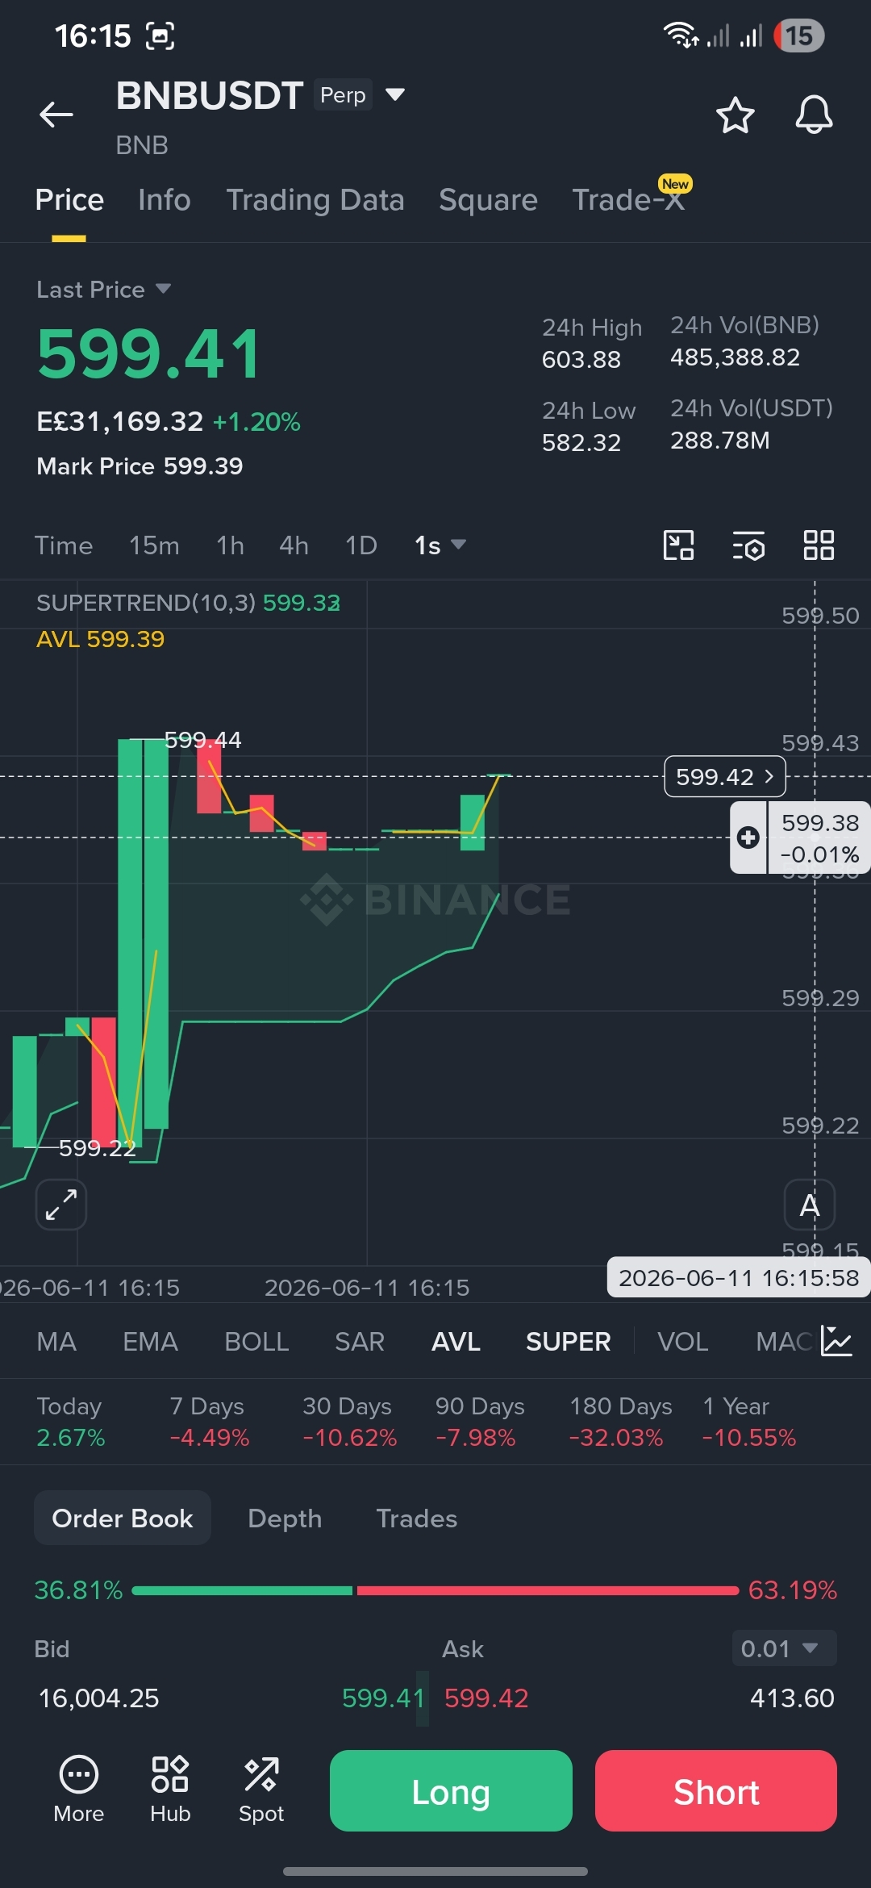871x1888 pixels.
Task: Open chart indicator settings icon
Action: click(748, 545)
